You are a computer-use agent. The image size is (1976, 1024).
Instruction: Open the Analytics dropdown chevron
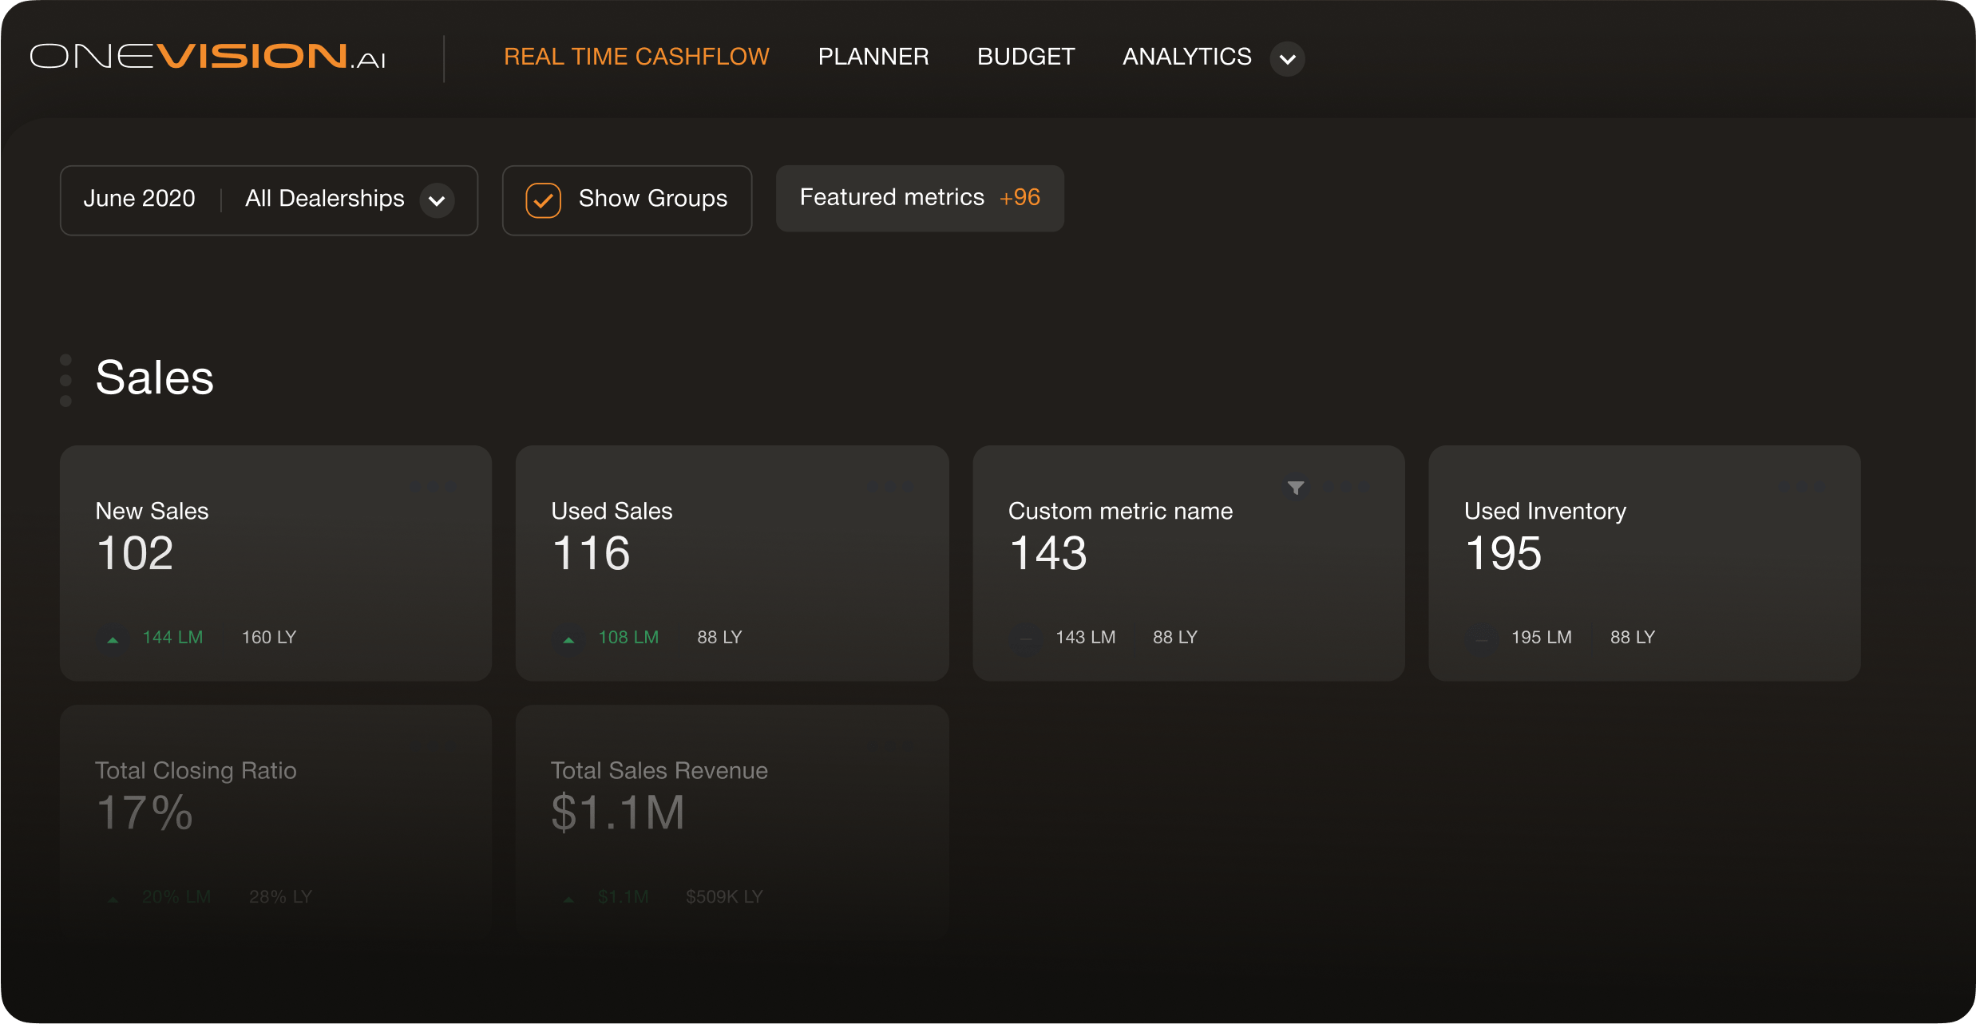click(1287, 59)
